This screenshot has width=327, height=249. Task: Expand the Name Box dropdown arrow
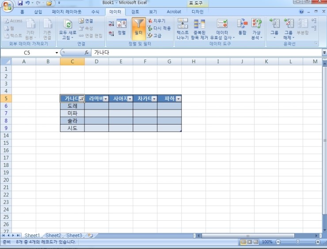click(57, 53)
